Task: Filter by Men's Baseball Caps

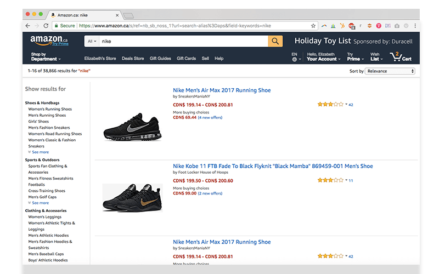Action: click(x=46, y=254)
